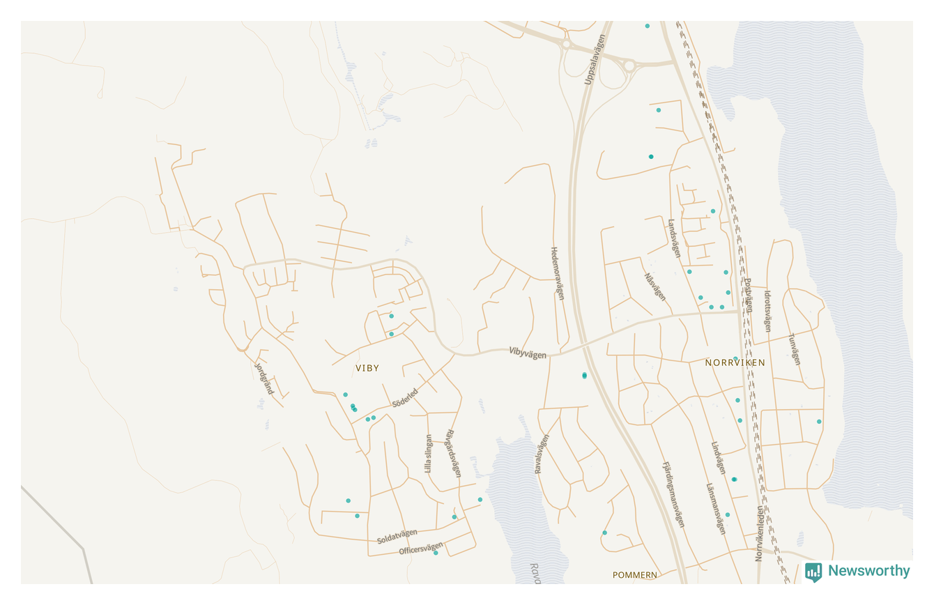This screenshot has width=934, height=605.
Task: Select the Norrvikenleden road label
Action: point(759,534)
